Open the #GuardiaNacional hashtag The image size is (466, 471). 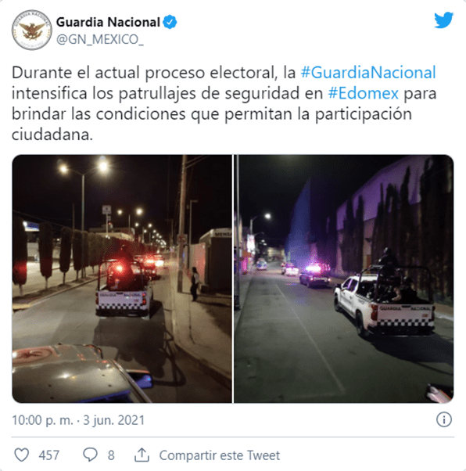(368, 73)
